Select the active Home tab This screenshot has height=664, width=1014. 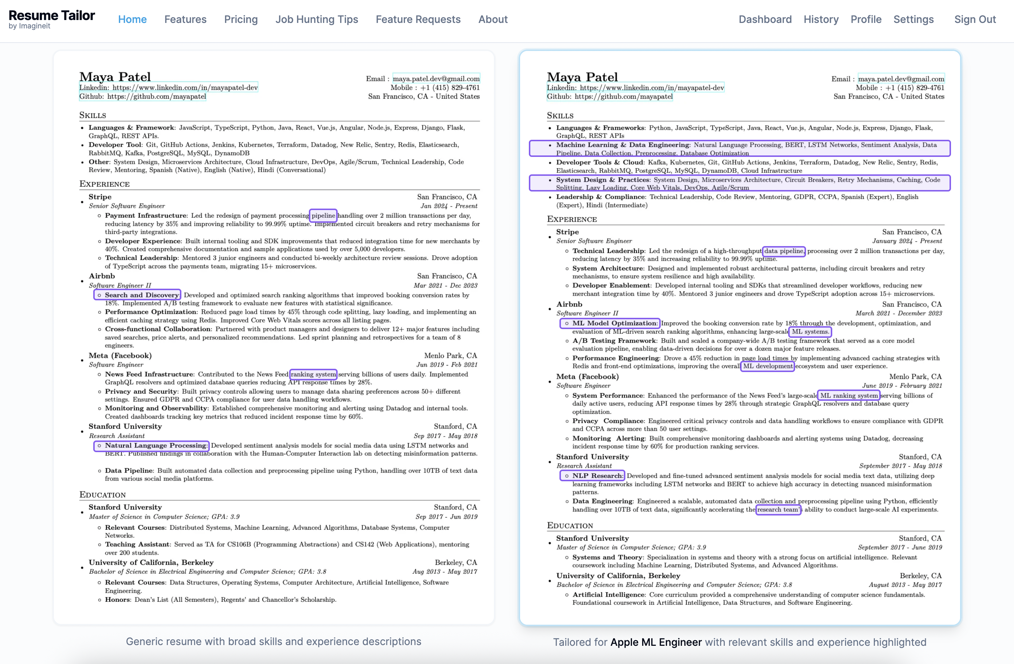tap(132, 19)
